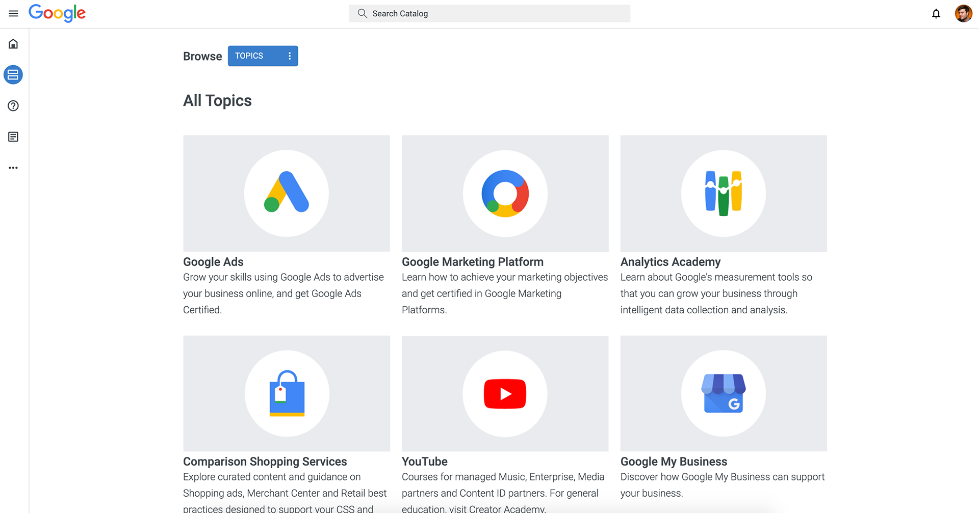Click 'Learn about Google's measurement tools' text
The width and height of the screenshot is (979, 513).
(x=716, y=293)
